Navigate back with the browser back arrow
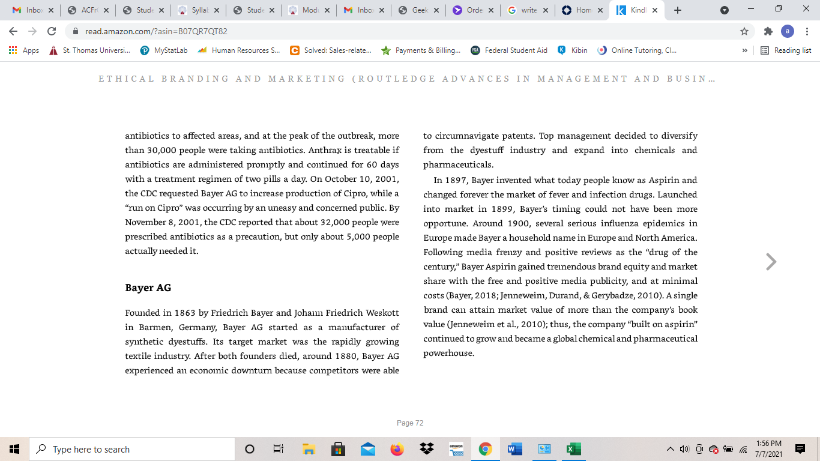820x461 pixels. (13, 31)
